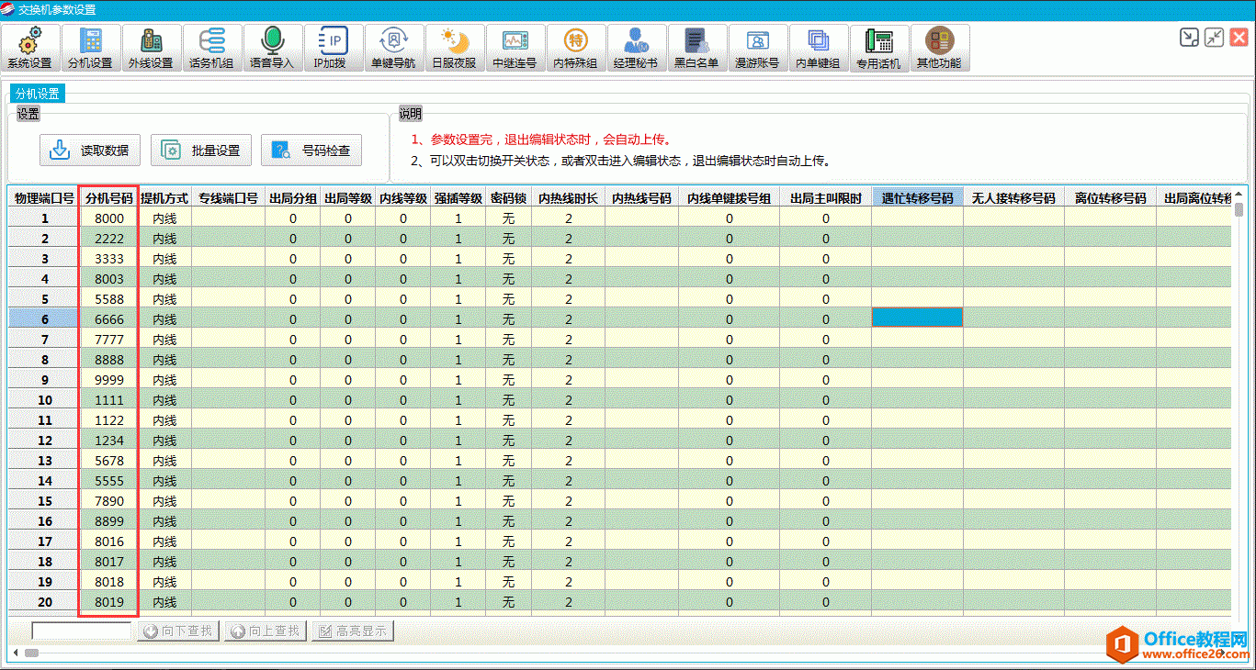
Task: Select extension number cell 1234
Action: (x=109, y=441)
